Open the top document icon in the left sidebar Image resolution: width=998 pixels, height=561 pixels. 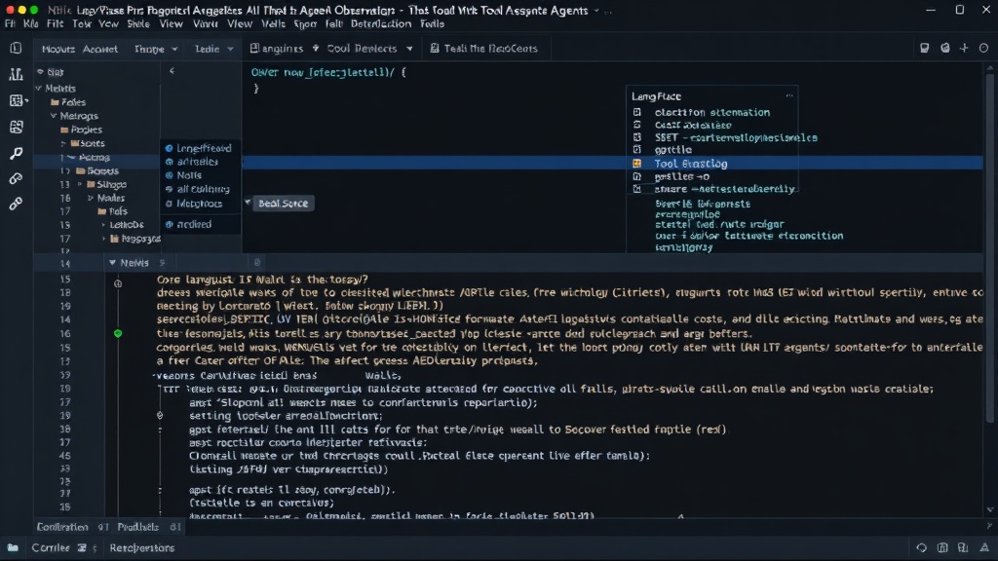[x=16, y=49]
